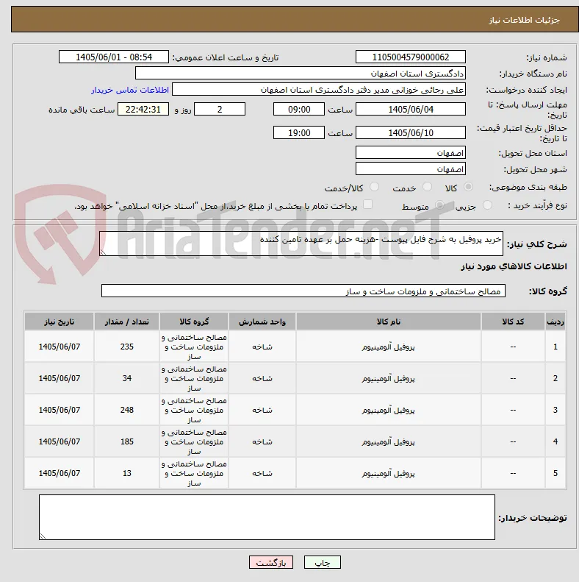Click the buyer notes textarea
This screenshot has height=582, width=579.
pyautogui.click(x=267, y=517)
